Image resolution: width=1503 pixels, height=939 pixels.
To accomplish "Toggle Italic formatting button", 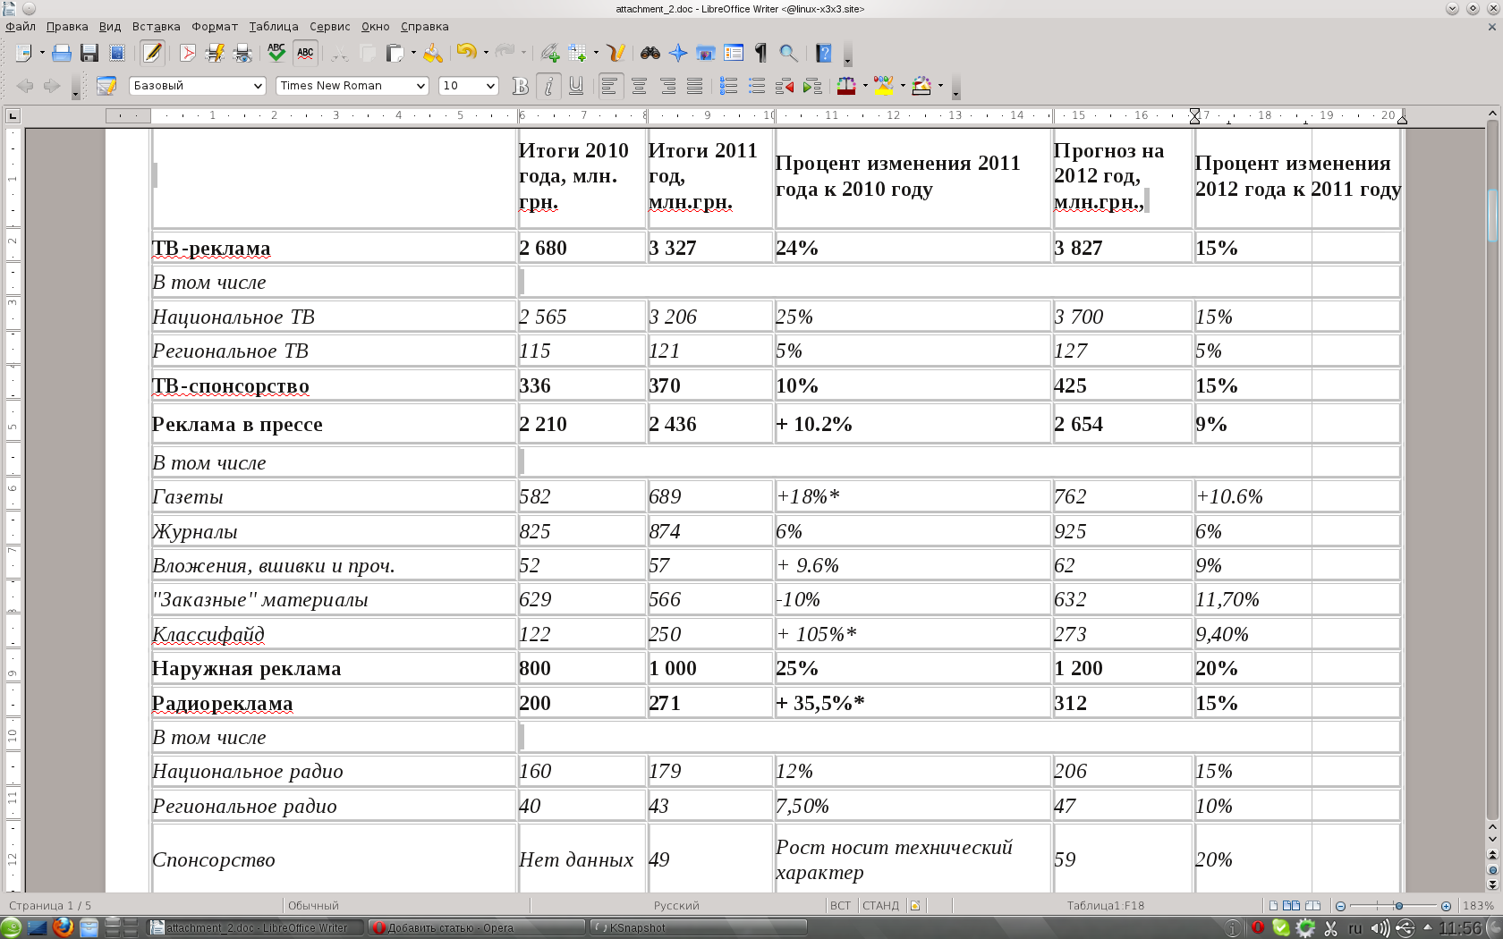I will tap(548, 86).
